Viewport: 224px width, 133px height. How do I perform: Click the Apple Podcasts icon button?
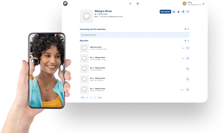179,12
